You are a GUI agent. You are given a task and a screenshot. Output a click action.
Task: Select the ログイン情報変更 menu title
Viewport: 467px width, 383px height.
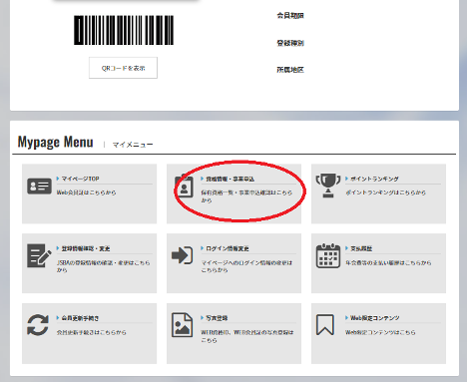coord(228,248)
